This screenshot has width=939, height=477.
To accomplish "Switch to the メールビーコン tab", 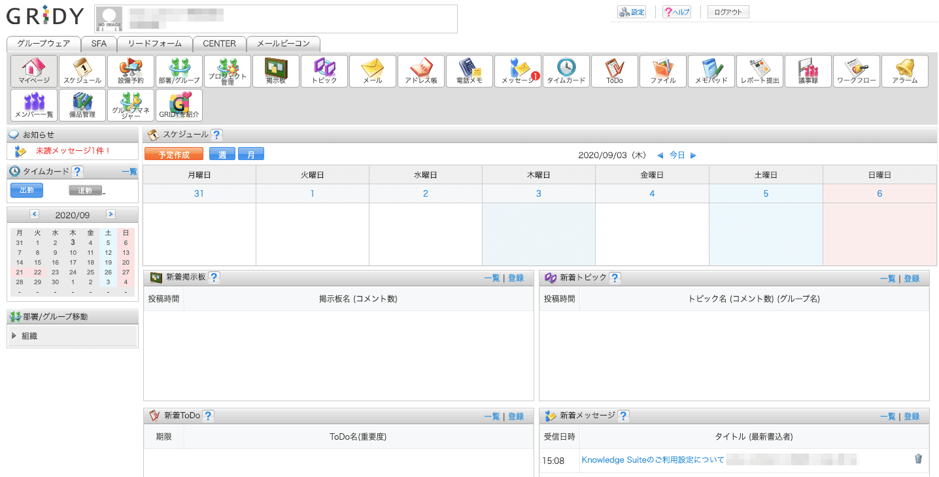I will [283, 44].
